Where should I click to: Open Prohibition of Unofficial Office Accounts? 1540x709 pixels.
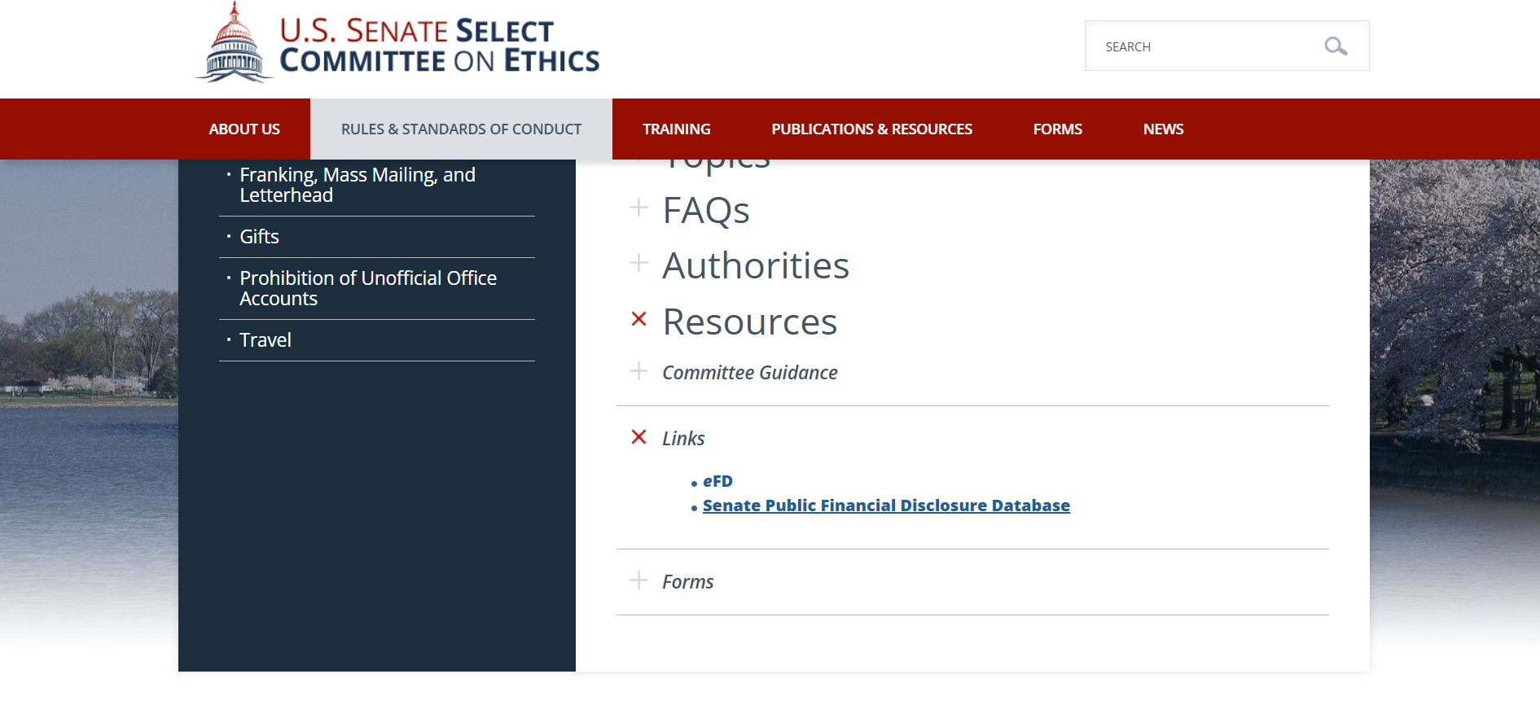point(368,288)
